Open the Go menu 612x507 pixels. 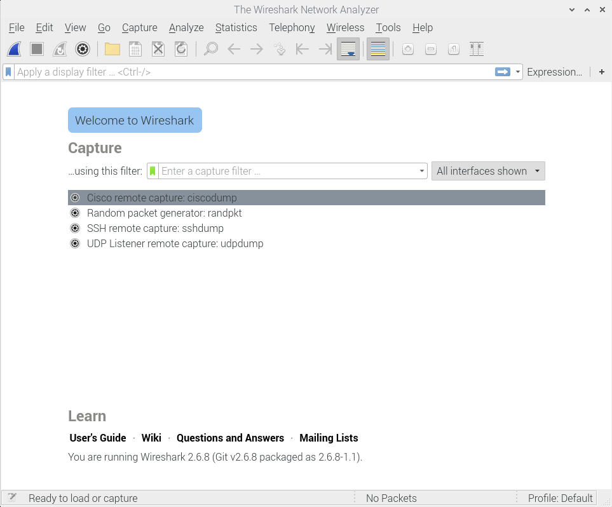[x=104, y=28]
